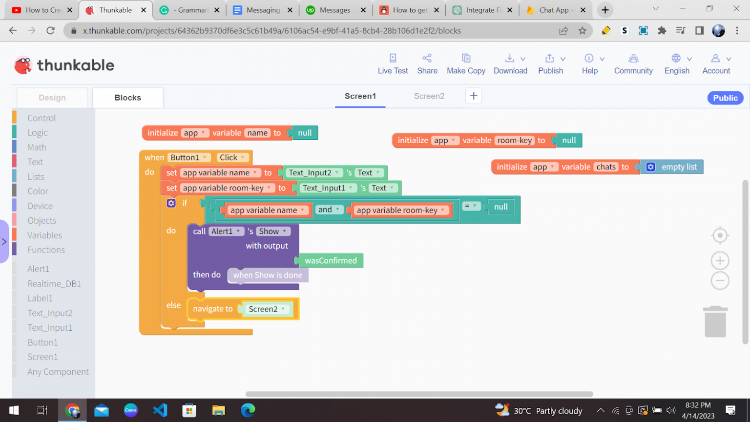Open the Download options
Viewport: 750px width, 422px height.
[x=510, y=63]
